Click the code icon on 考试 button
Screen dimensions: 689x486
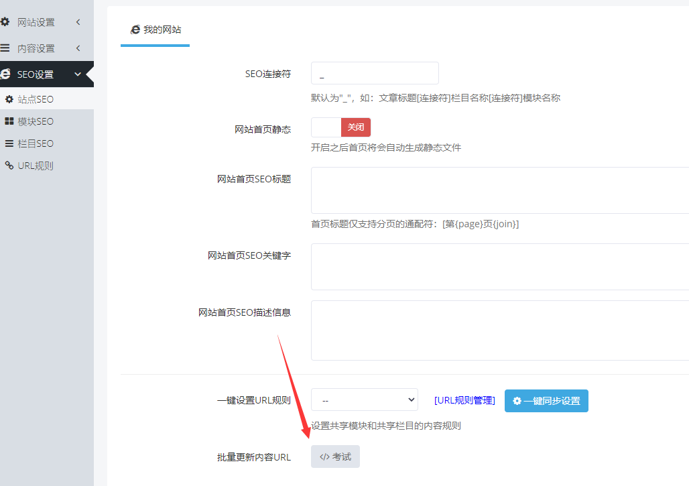(x=324, y=457)
